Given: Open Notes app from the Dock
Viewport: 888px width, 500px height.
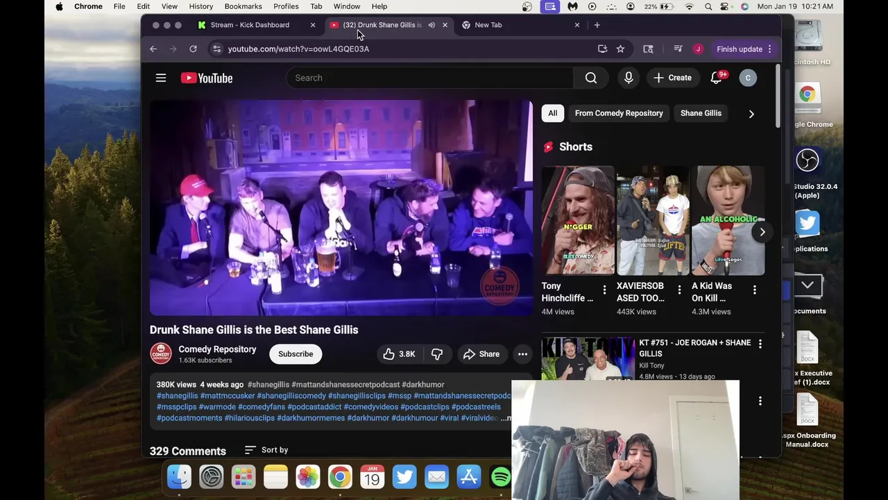Looking at the screenshot, I should [x=275, y=476].
